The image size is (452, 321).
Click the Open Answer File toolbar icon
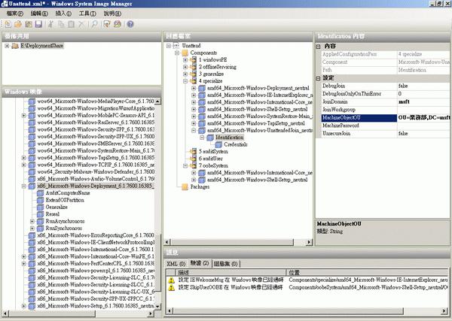pyautogui.click(x=18, y=25)
